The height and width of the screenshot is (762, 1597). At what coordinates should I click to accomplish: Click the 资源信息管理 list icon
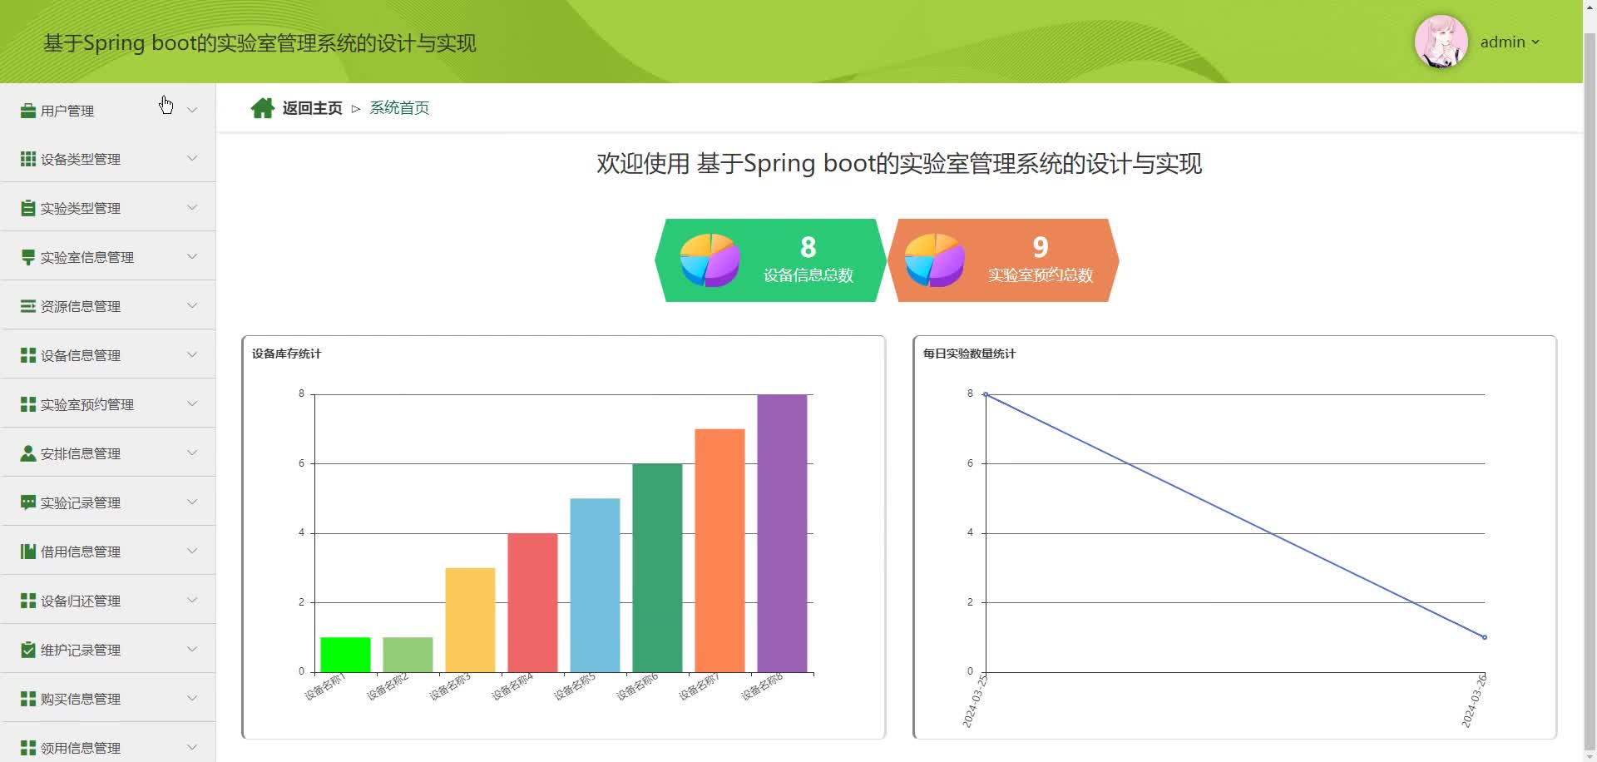28,306
